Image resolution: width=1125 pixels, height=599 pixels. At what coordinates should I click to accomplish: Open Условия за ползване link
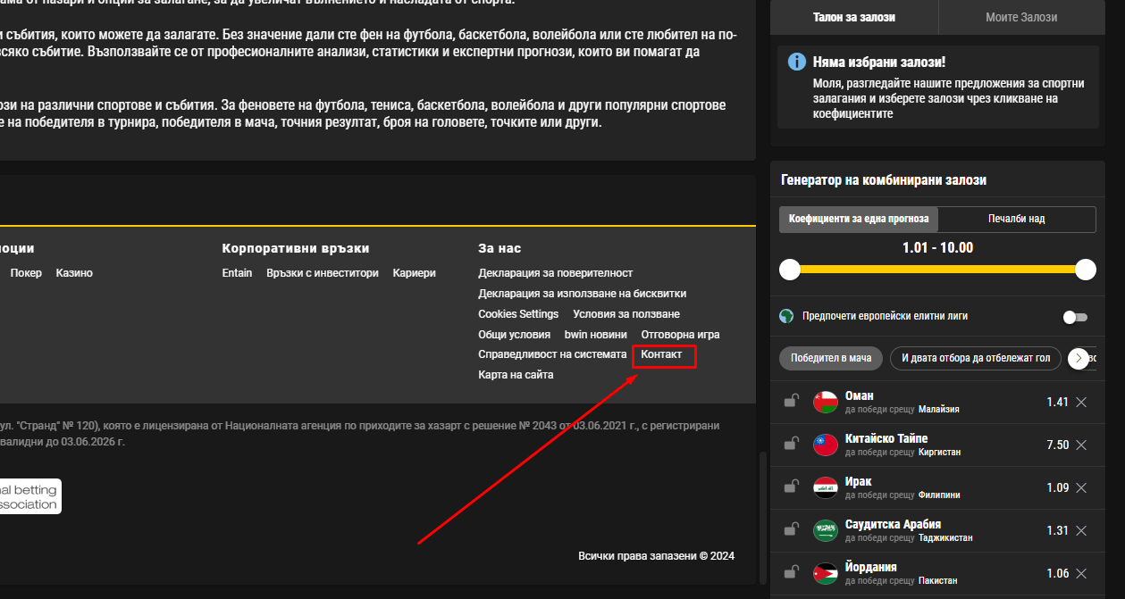point(626,314)
